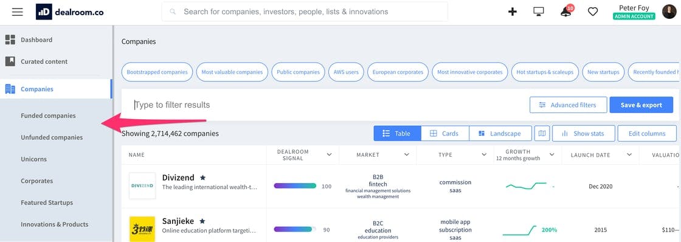Open Funded companies in sidebar

tap(48, 116)
